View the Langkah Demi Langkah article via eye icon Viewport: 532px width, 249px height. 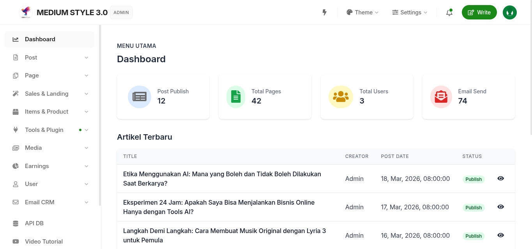tap(501, 235)
